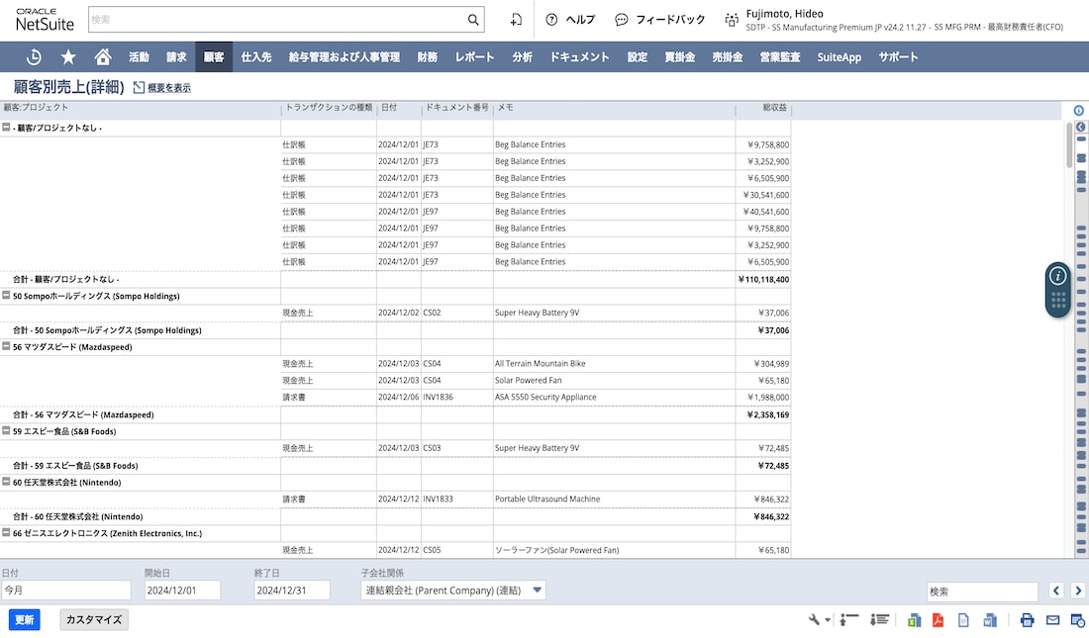This screenshot has width=1089, height=638.
Task: Go to next search result arrow
Action: tap(1078, 591)
